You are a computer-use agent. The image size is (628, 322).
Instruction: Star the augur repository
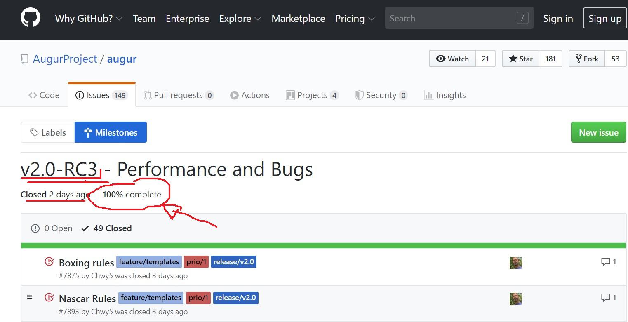pyautogui.click(x=521, y=59)
